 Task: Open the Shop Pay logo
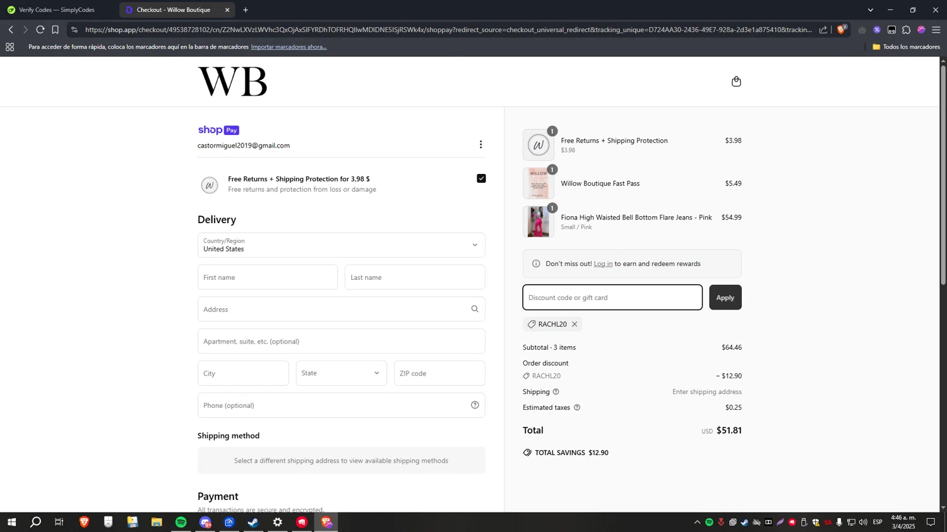click(x=218, y=130)
